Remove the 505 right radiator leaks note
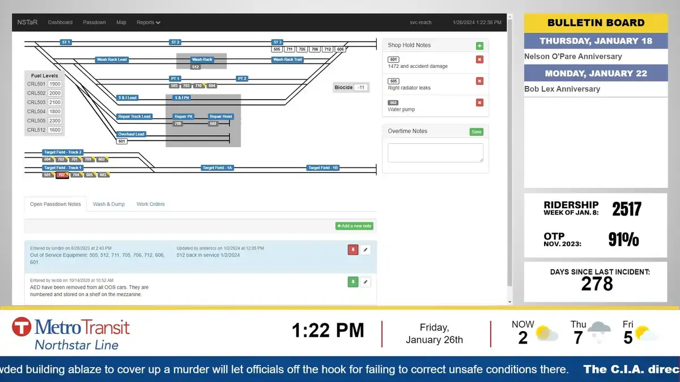680x382 pixels. [x=479, y=81]
